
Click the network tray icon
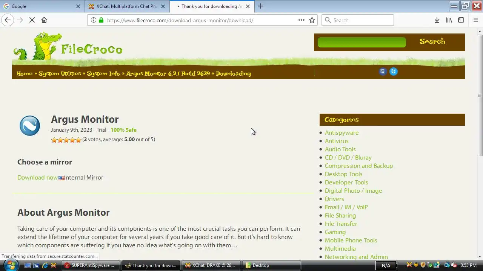point(447,265)
